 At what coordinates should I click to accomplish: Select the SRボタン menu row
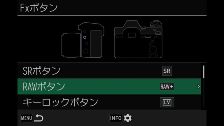tap(109, 71)
